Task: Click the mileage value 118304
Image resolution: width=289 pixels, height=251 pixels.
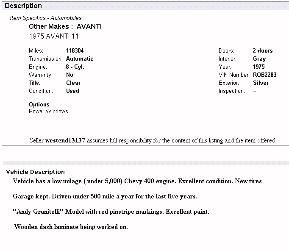Action: 75,51
